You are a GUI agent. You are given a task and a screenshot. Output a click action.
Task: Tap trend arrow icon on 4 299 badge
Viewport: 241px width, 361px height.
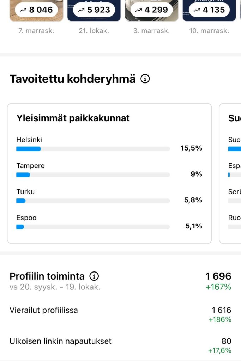(x=139, y=10)
